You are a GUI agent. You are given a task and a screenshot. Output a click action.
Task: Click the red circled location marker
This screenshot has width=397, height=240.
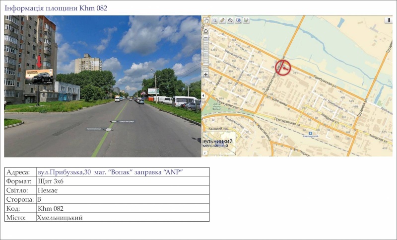[283, 68]
